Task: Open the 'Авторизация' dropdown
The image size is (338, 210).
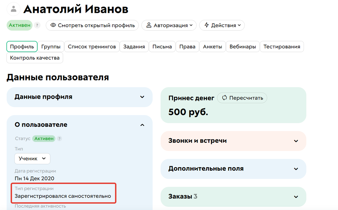Action: point(169,25)
